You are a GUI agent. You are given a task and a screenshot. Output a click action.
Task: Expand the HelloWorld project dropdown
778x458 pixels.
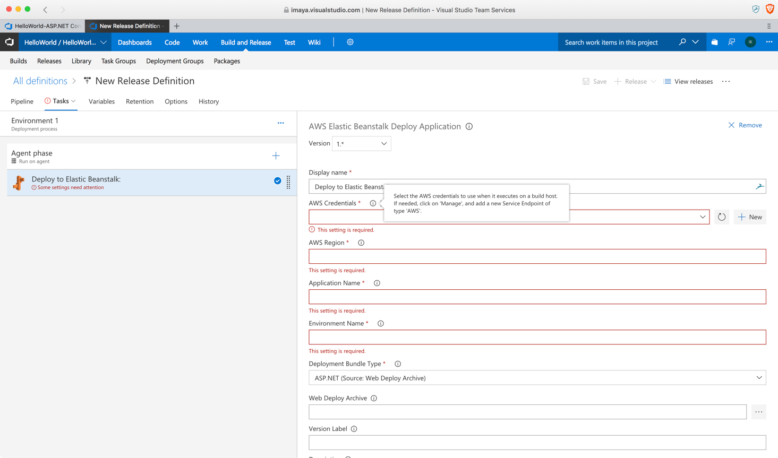point(104,42)
